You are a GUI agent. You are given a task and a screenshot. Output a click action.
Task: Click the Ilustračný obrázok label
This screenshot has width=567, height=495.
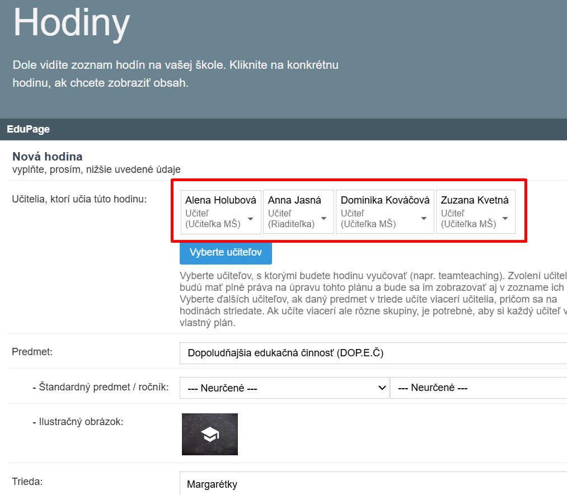point(78,422)
